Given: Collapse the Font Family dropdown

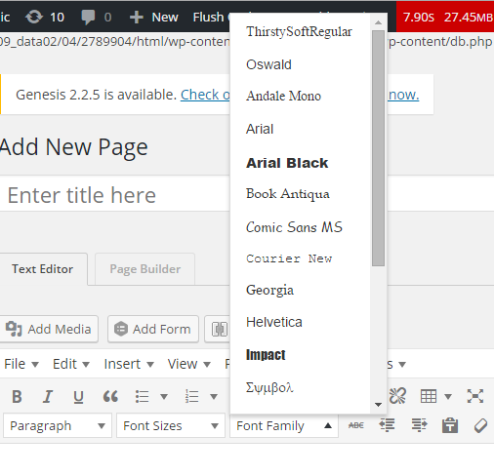Looking at the screenshot, I should coord(284,425).
